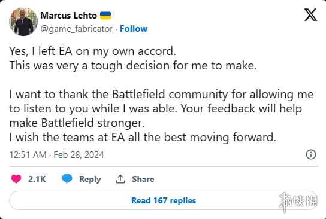Click the Battlefield community paragraph
Viewport: 326px width, 219px height.
point(161,108)
